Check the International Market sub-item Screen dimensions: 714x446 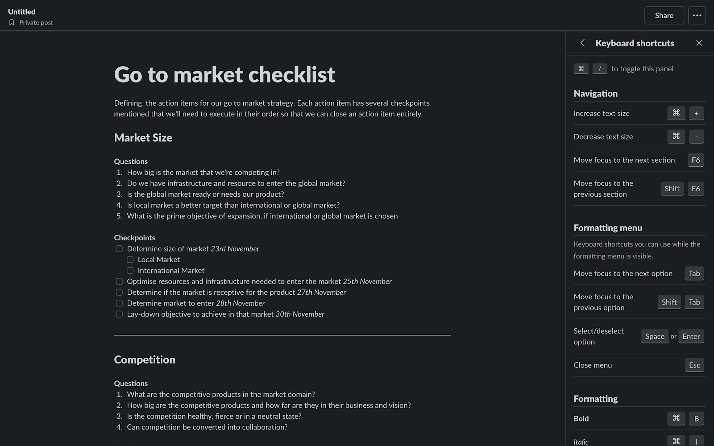[130, 270]
